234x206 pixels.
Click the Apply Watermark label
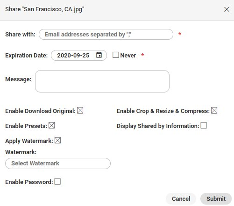29,141
